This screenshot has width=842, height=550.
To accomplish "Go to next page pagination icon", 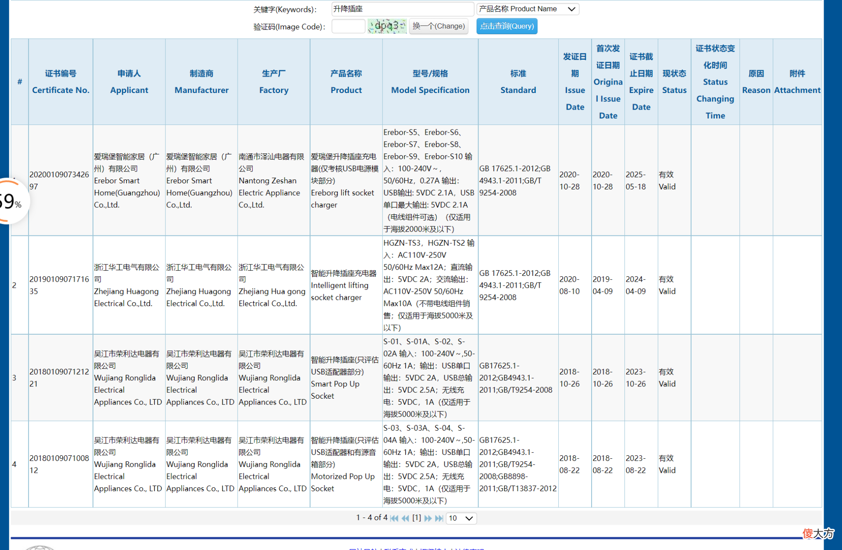I will 428,518.
